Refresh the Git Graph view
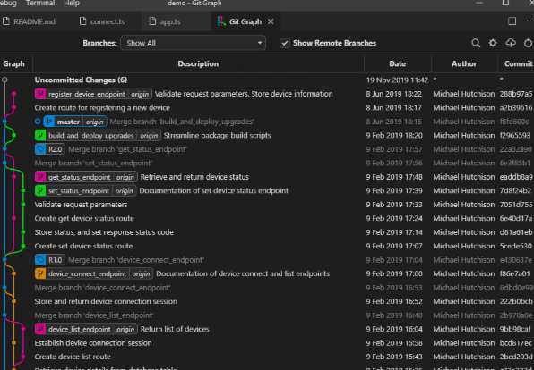This screenshot has width=534, height=370. click(x=529, y=43)
